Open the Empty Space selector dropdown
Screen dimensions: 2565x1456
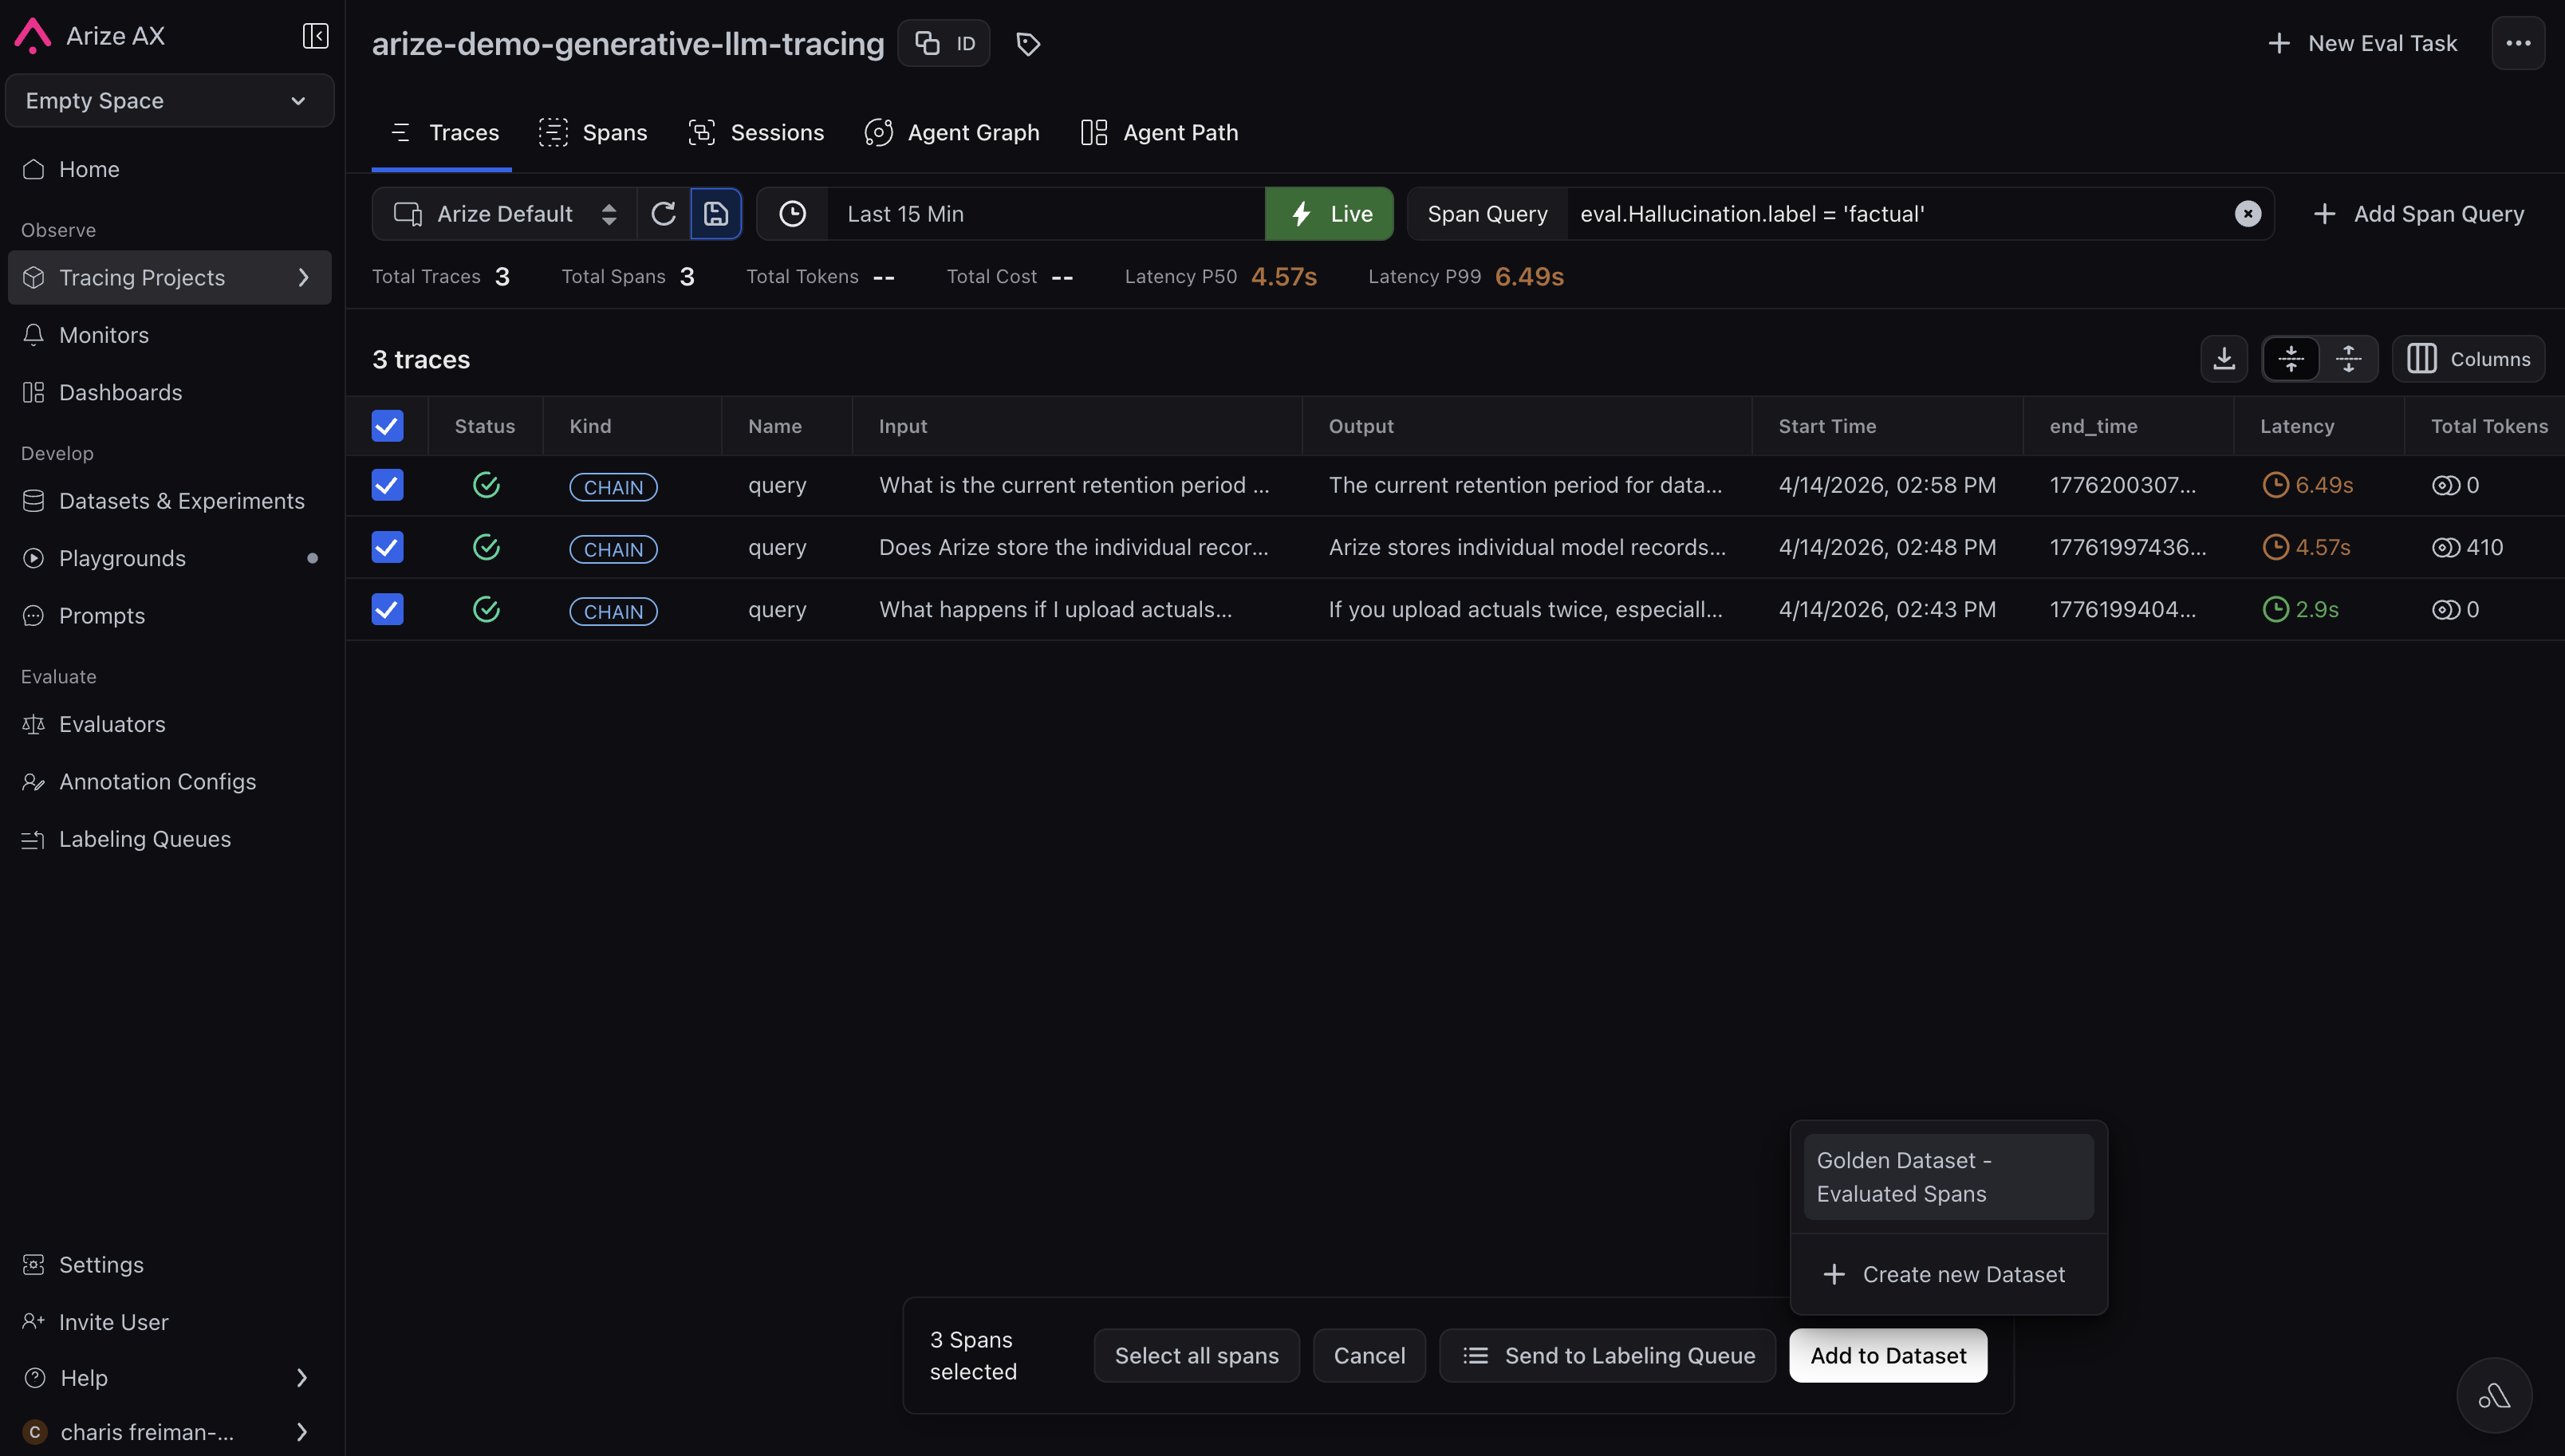(169, 101)
